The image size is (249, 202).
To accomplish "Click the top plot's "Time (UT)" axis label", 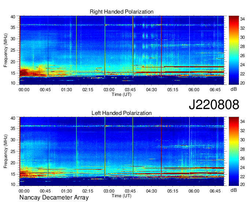I will tap(122, 94).
